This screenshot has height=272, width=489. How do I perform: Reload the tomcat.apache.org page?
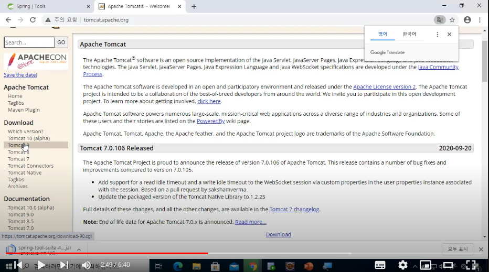33,20
